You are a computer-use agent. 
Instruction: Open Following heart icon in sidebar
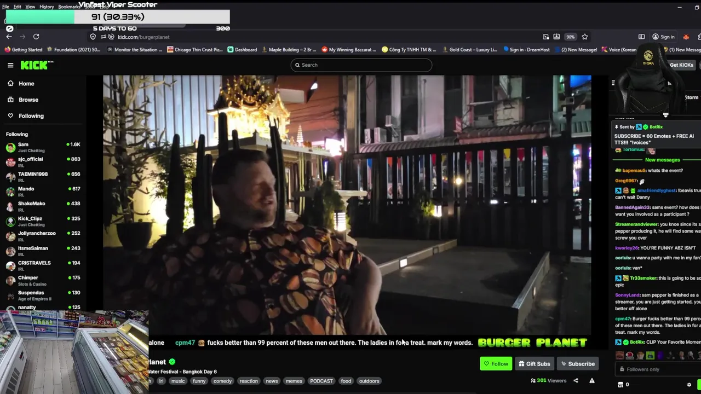pos(10,115)
